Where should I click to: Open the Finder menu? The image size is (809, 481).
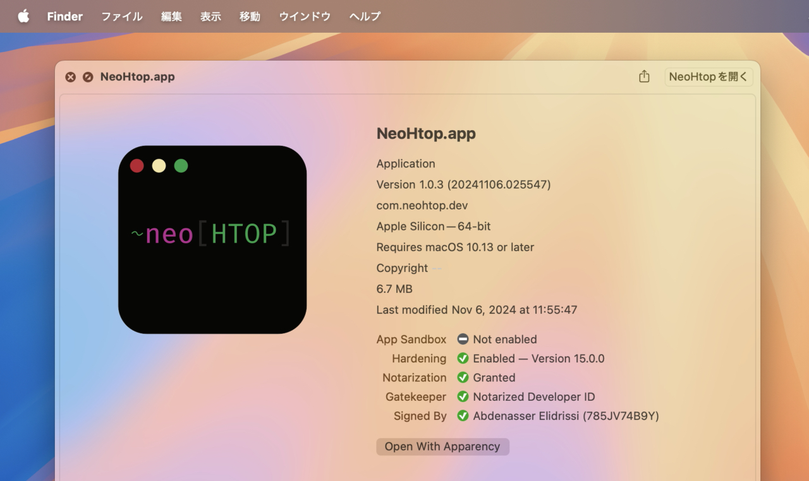coord(65,16)
